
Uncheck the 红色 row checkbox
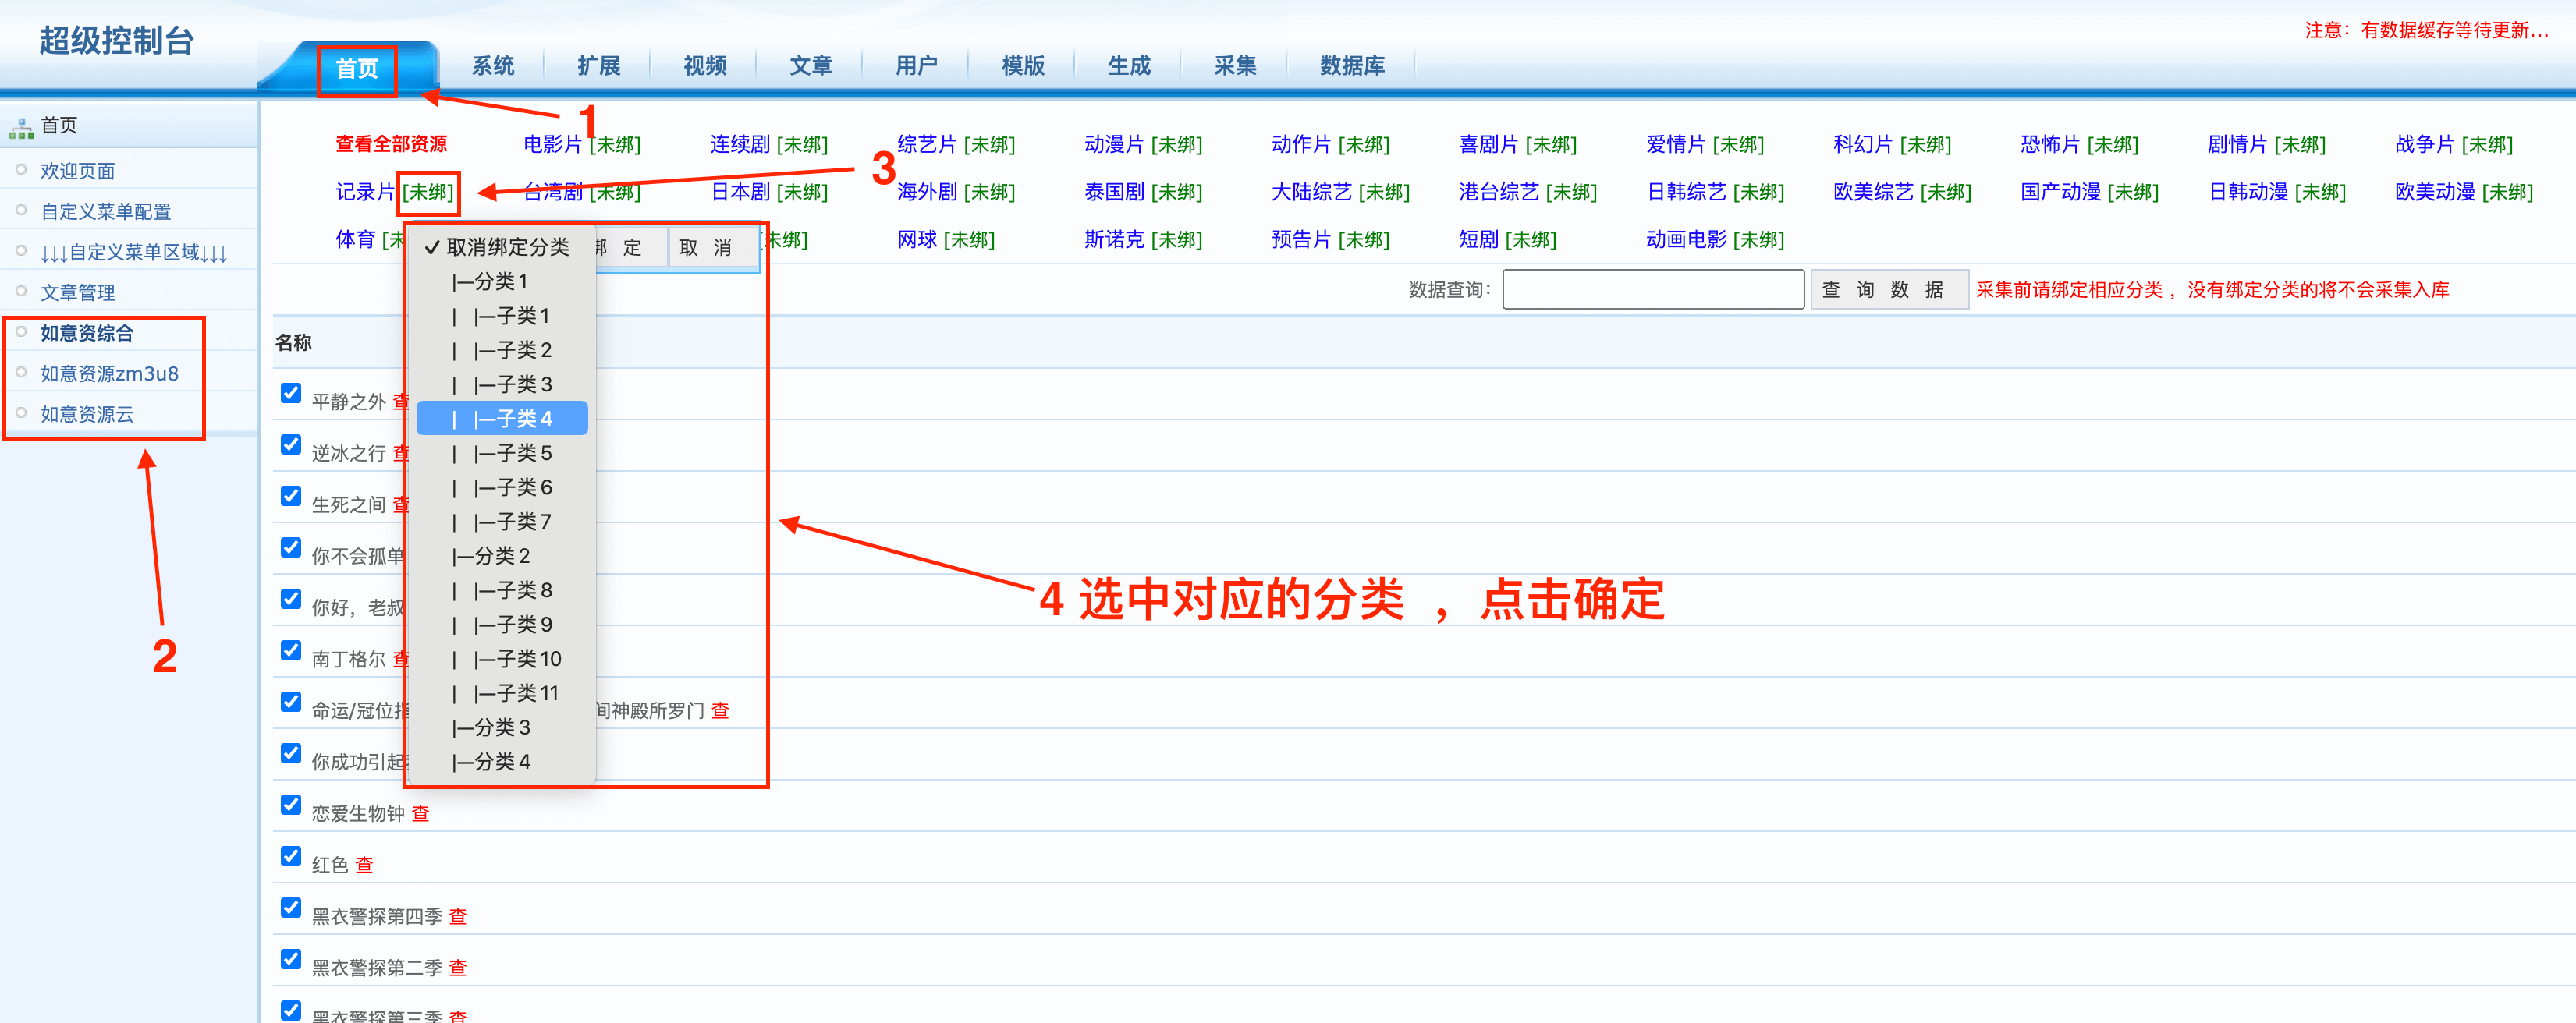(290, 856)
